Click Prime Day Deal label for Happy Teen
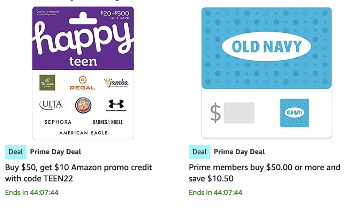The width and height of the screenshot is (357, 215). tap(55, 152)
